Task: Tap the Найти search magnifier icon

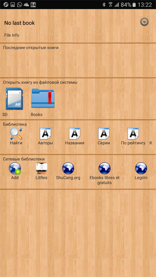Action: 16,134
